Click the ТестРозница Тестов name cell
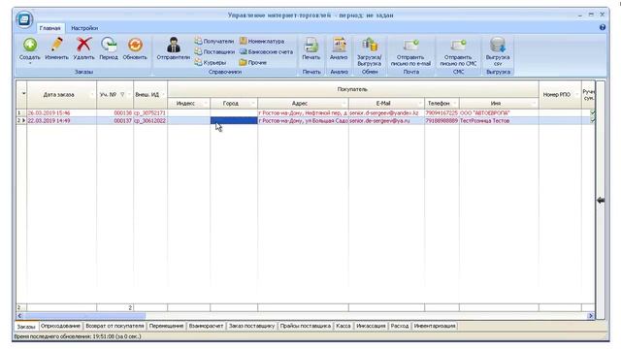621x349 pixels. pyautogui.click(x=499, y=120)
